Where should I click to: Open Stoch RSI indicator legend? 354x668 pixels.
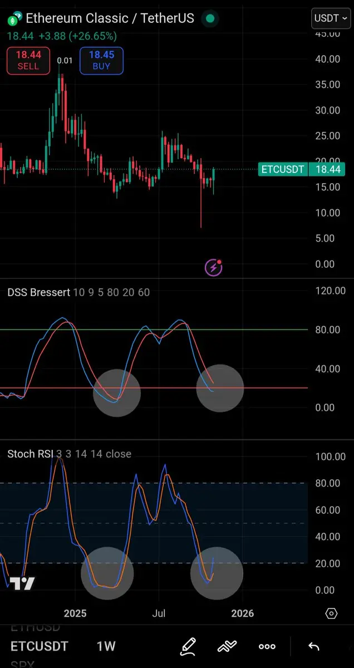pyautogui.click(x=69, y=454)
